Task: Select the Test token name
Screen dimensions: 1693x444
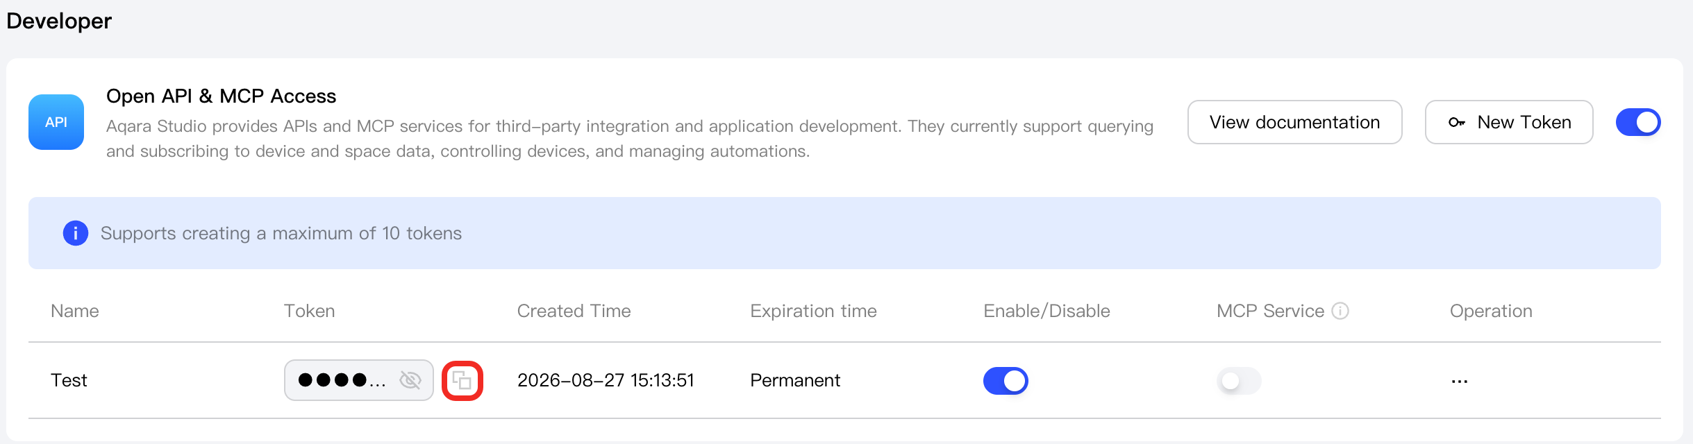Action: pos(69,380)
